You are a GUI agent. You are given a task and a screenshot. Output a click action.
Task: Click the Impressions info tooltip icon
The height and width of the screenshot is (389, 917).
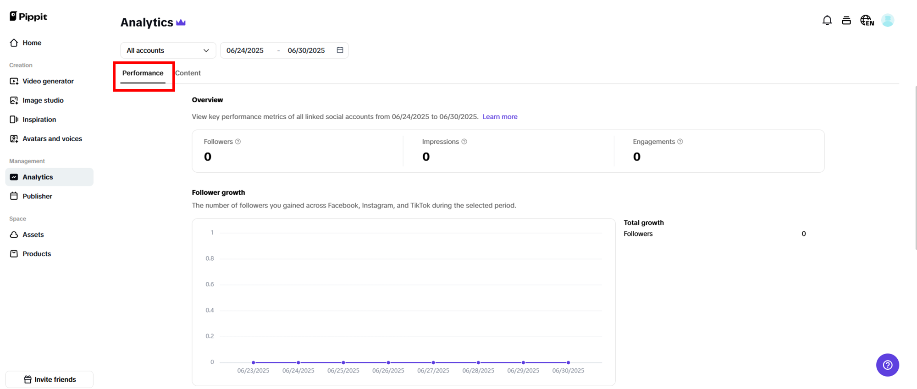(464, 142)
